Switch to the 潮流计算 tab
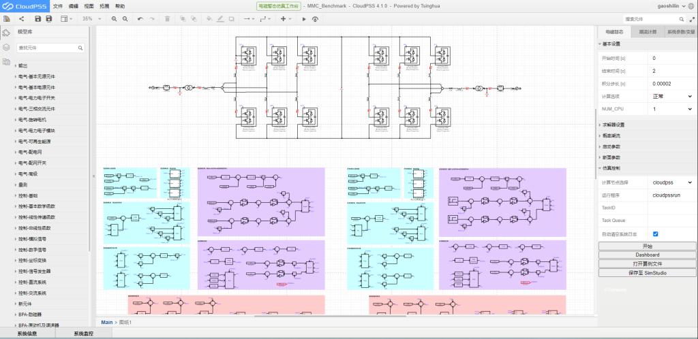The image size is (698, 339). [x=648, y=32]
